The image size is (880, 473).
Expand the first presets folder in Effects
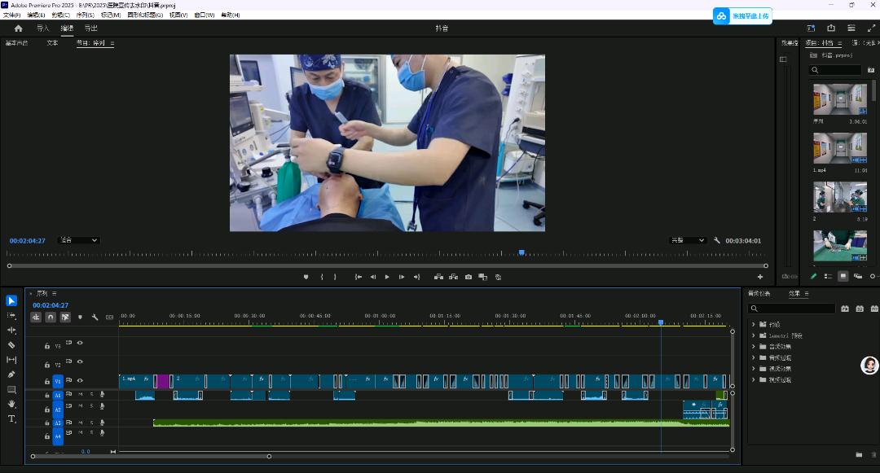[754, 324]
